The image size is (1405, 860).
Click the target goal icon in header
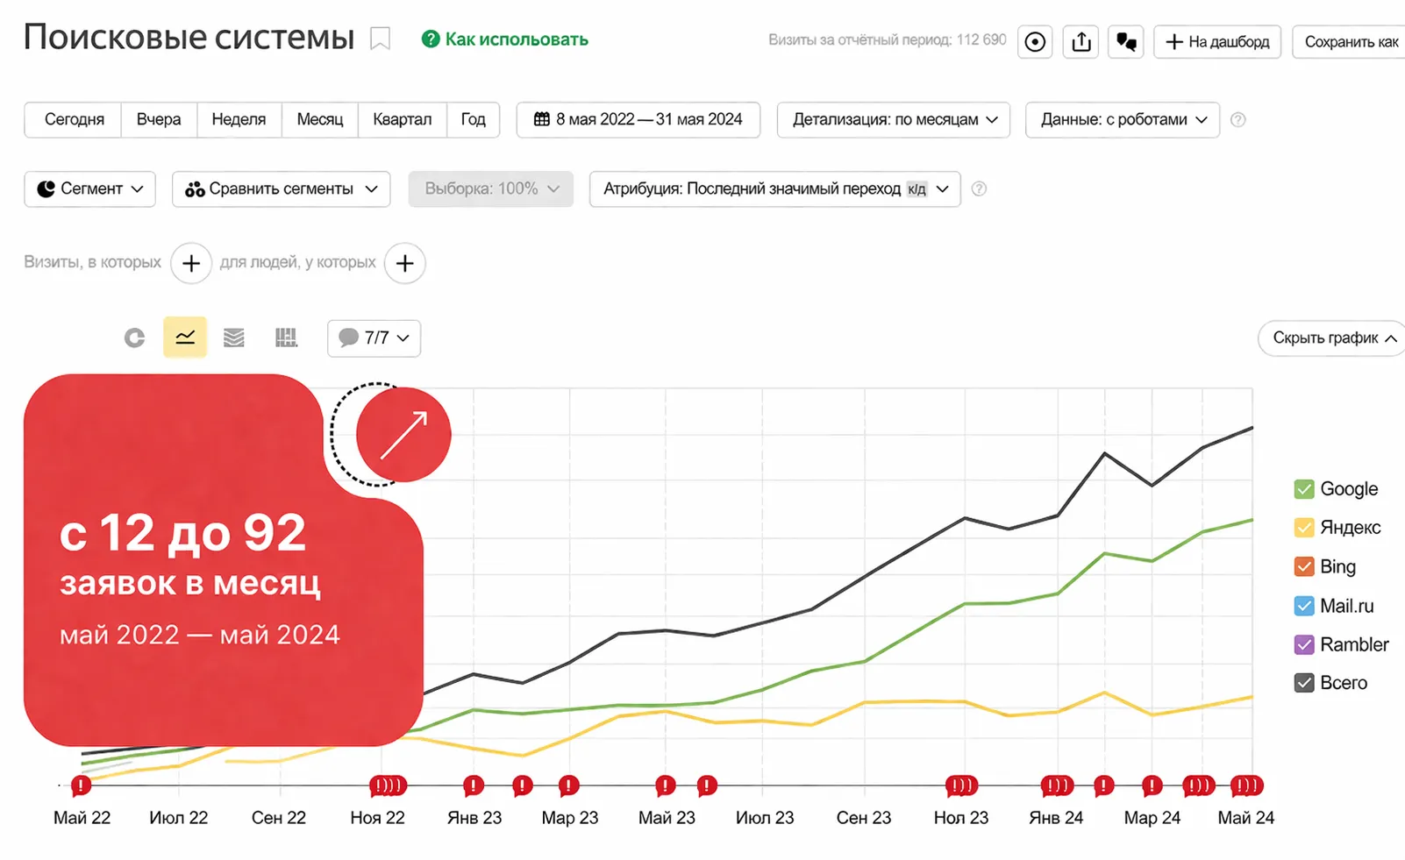tap(1035, 42)
